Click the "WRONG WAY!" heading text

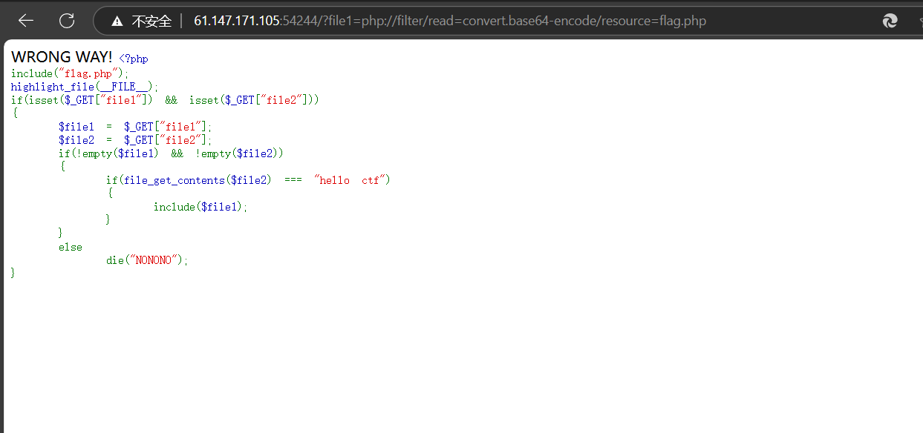pyautogui.click(x=62, y=56)
